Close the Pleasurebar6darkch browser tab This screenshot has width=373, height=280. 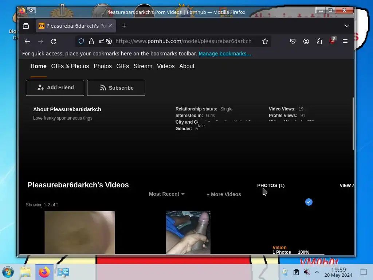pos(110,26)
